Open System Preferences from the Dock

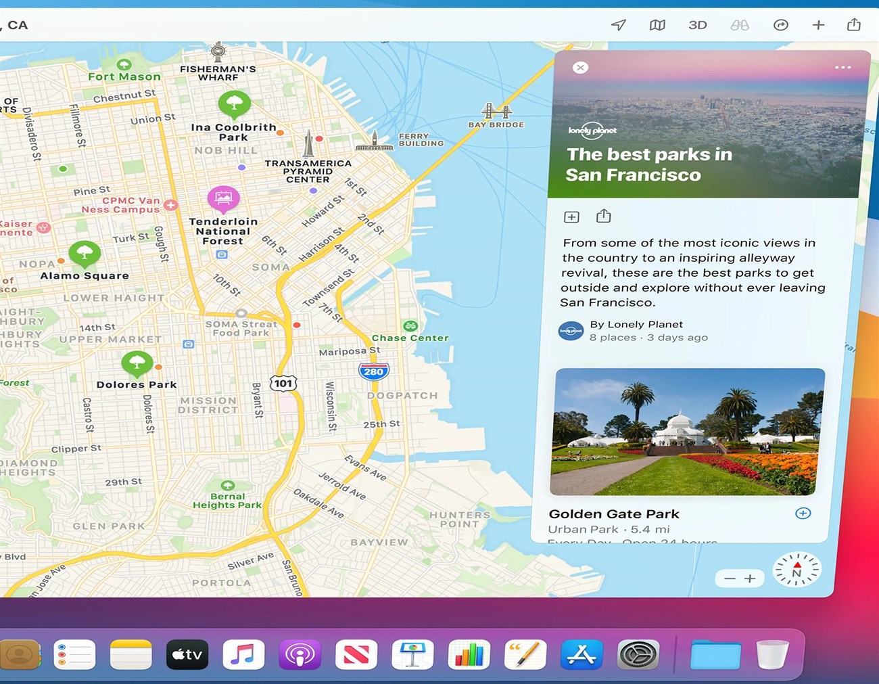638,654
